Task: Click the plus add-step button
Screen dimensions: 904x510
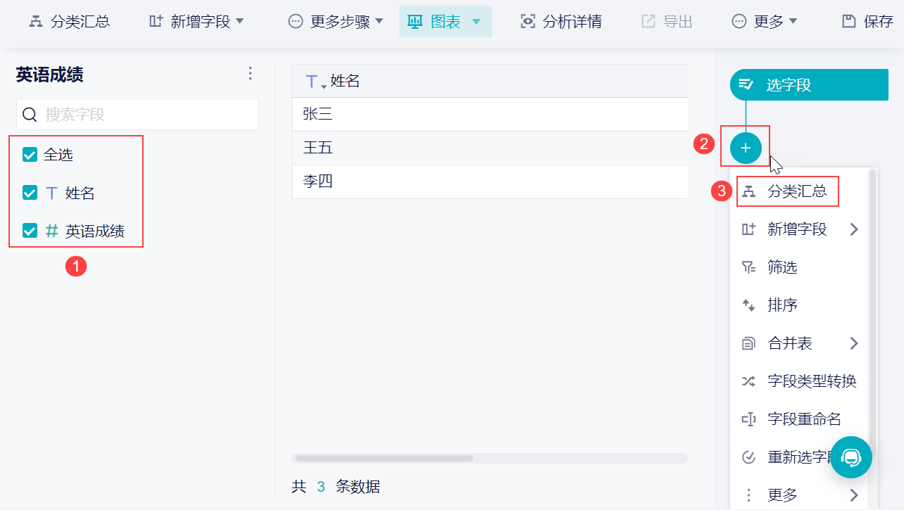Action: pos(746,148)
